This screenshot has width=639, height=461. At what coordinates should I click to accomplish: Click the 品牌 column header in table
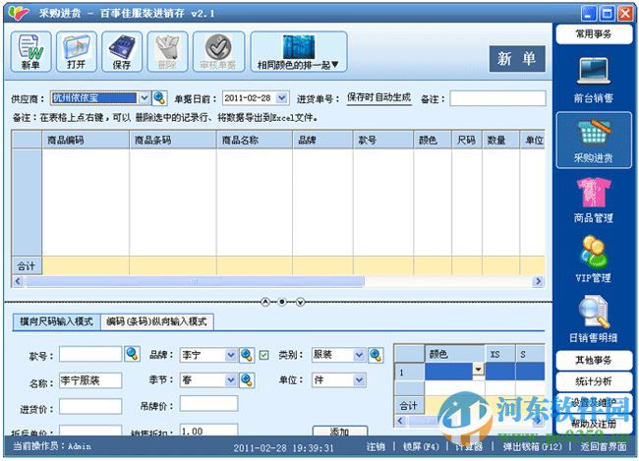pyautogui.click(x=322, y=141)
